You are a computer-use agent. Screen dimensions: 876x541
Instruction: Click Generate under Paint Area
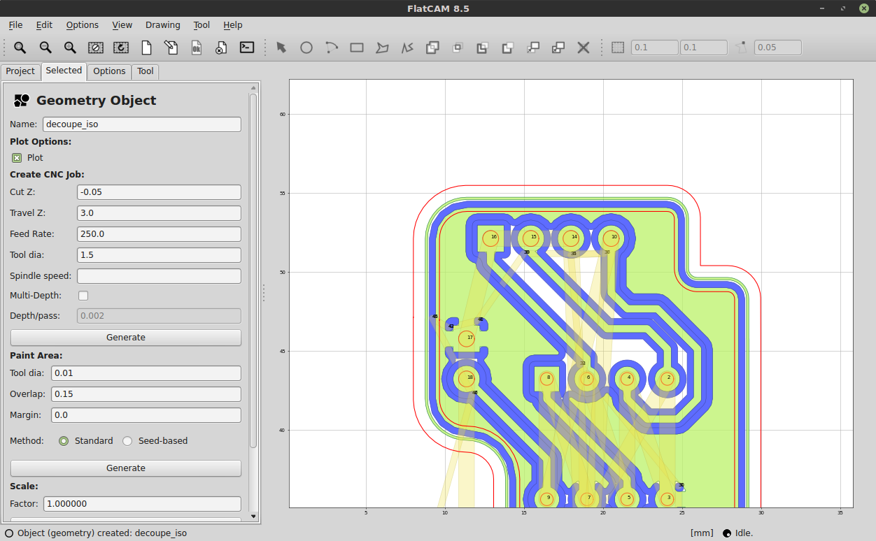coord(126,468)
